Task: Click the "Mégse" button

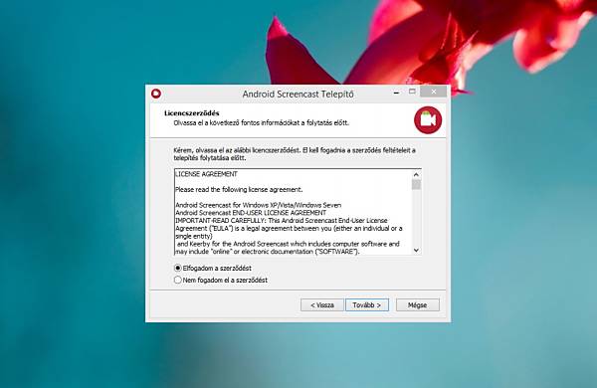Action: click(417, 305)
